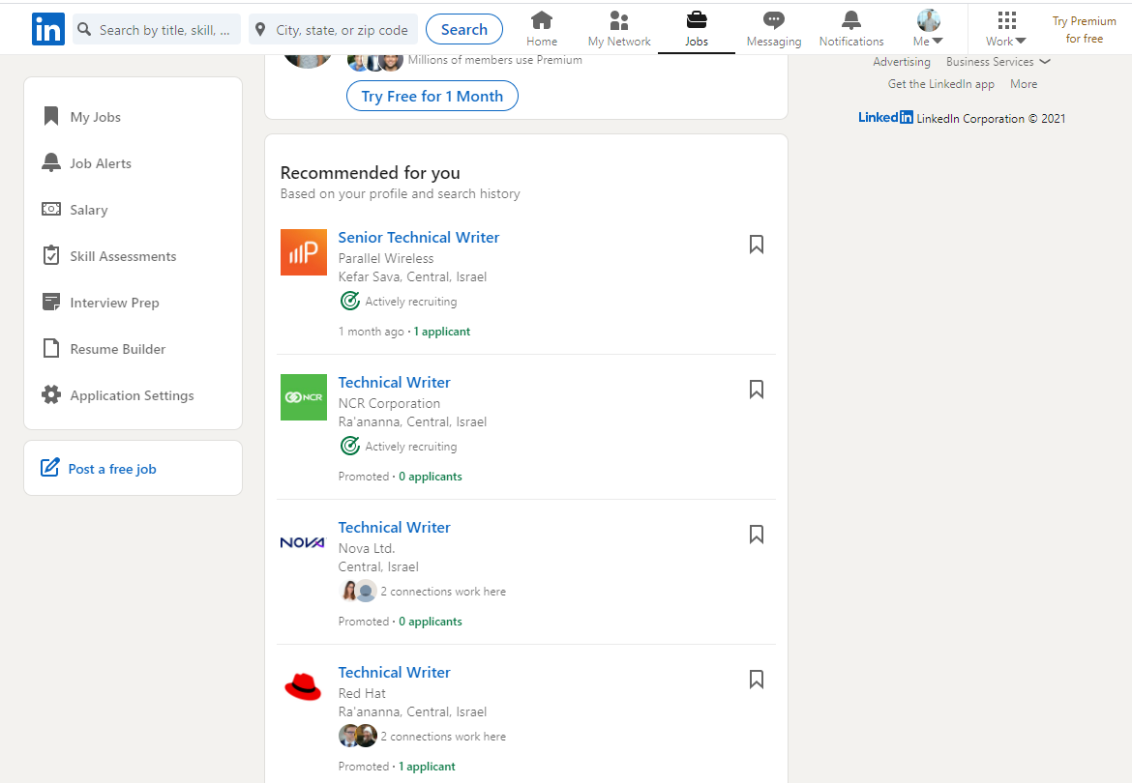Open the More menu in the footer

[x=1023, y=83]
